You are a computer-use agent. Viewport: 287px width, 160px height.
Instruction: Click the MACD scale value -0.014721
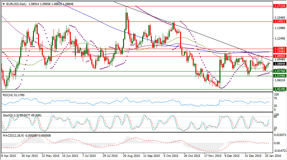click(280, 151)
